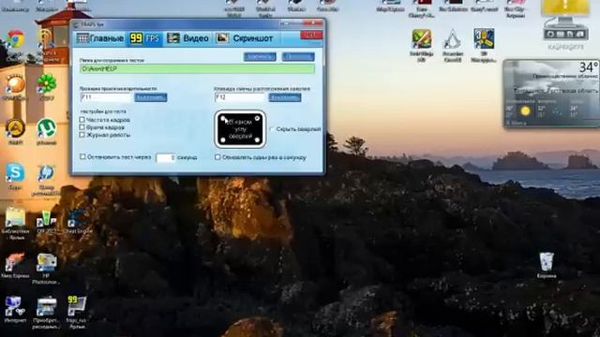Click the red button at the Fraps tab bar's right end
The image size is (600, 337).
click(311, 36)
